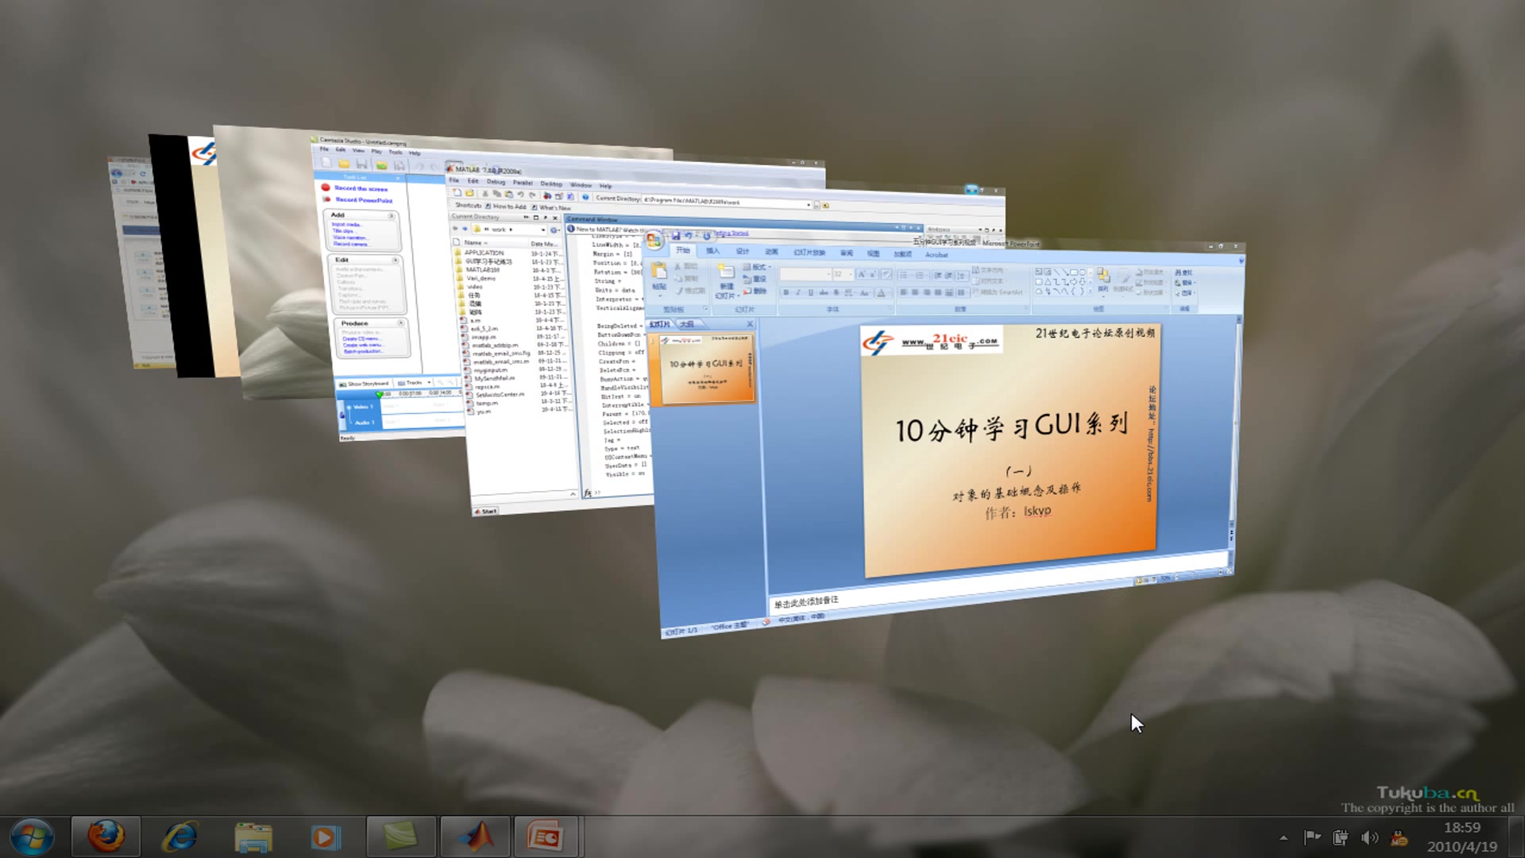
Task: Click Save in PowerPoint quick access toolbar
Action: (x=676, y=236)
